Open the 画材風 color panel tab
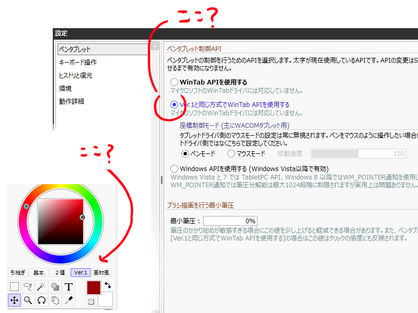This screenshot has width=418, height=313. (101, 272)
